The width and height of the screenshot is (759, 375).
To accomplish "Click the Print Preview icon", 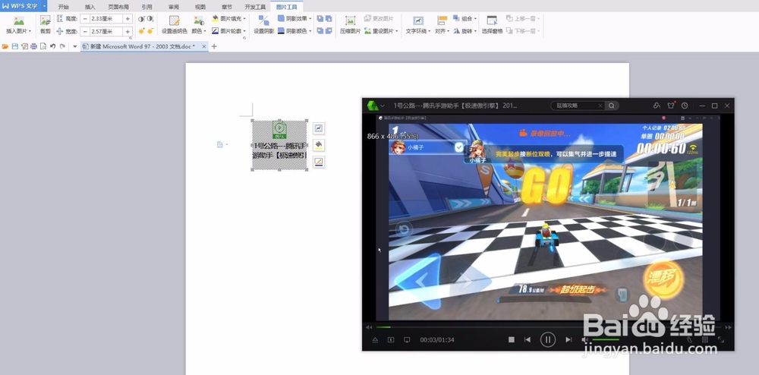I will (x=43, y=46).
